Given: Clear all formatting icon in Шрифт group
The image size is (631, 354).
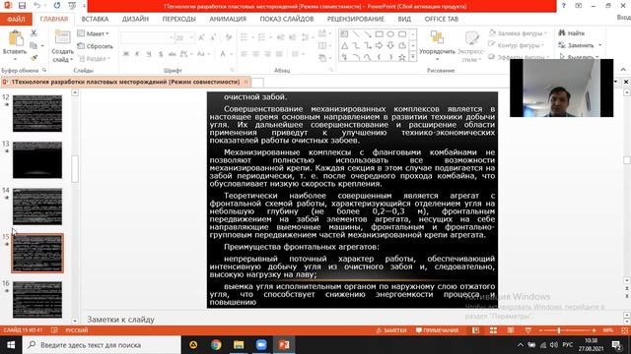Looking at the screenshot, I should [x=229, y=37].
